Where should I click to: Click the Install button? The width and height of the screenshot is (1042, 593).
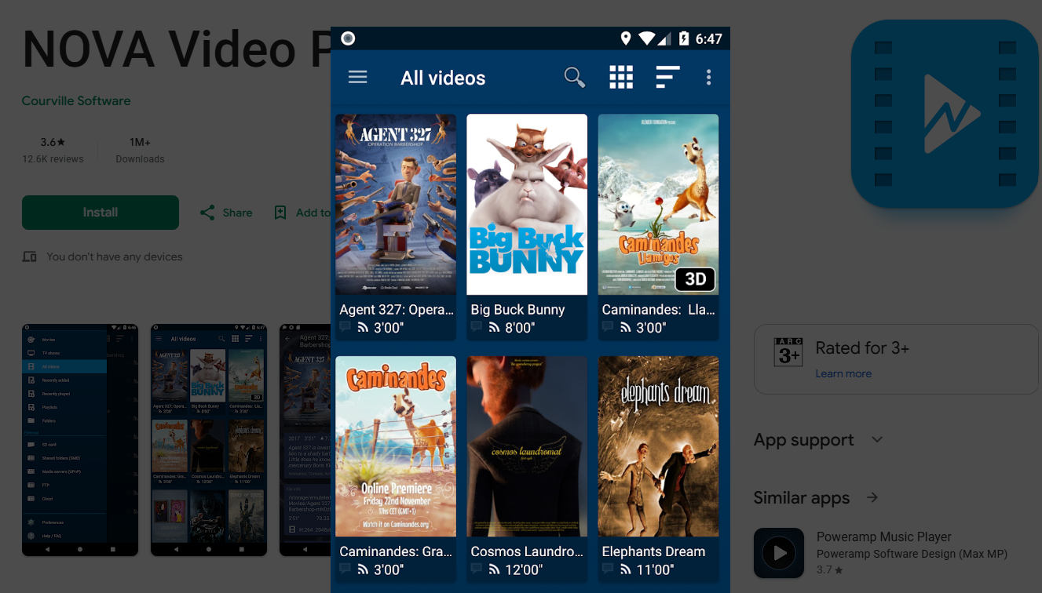tap(101, 213)
